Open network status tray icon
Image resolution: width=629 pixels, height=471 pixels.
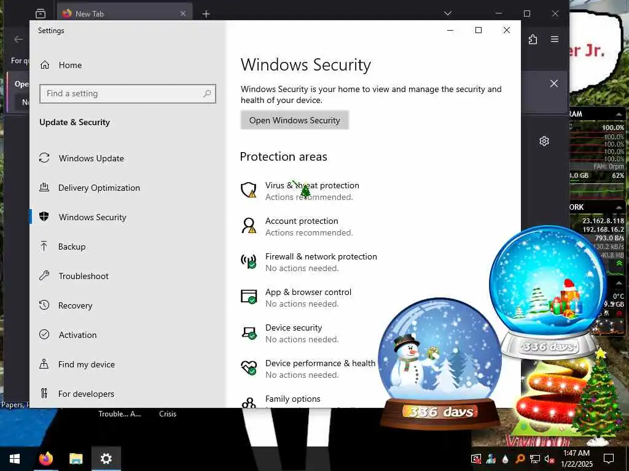pyautogui.click(x=534, y=459)
